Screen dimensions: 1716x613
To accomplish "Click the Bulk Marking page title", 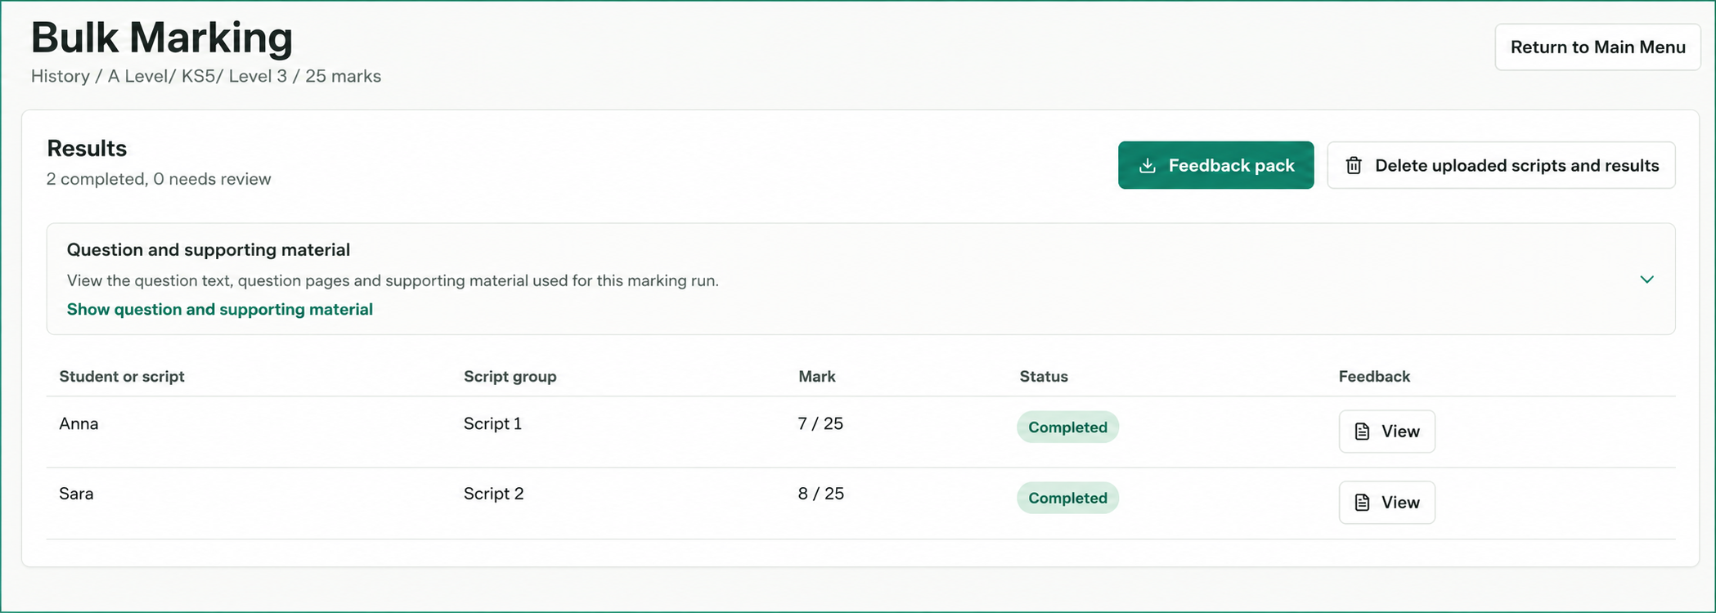I will click(162, 38).
